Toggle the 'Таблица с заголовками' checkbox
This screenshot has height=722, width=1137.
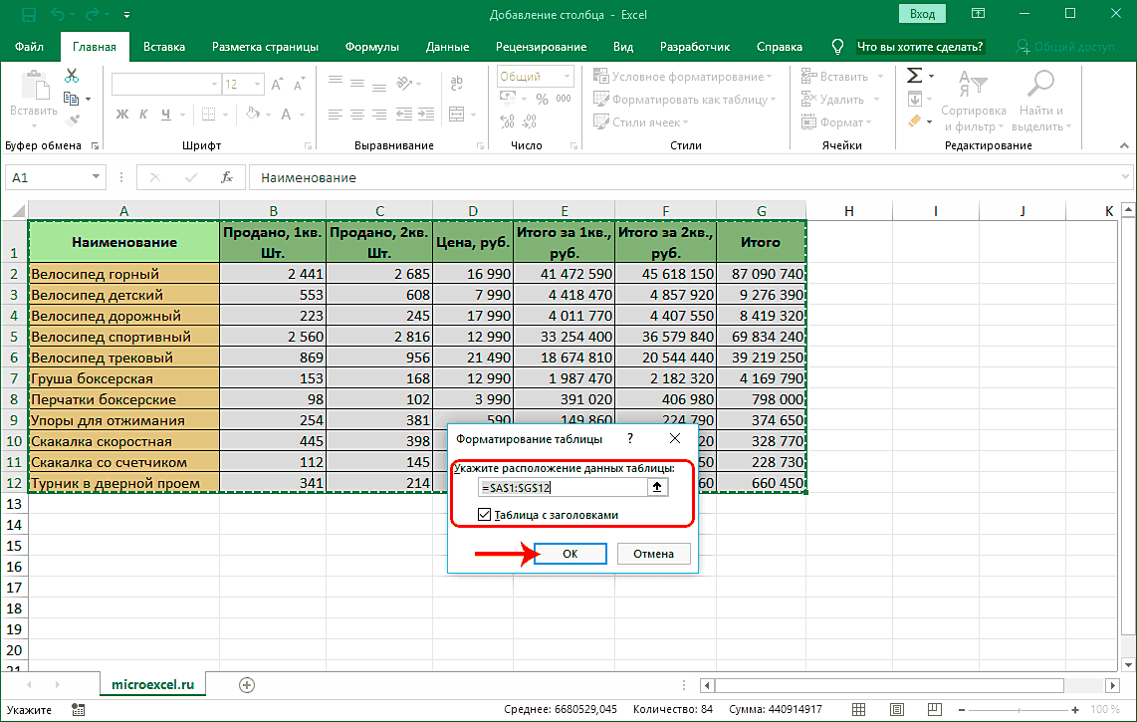point(485,515)
